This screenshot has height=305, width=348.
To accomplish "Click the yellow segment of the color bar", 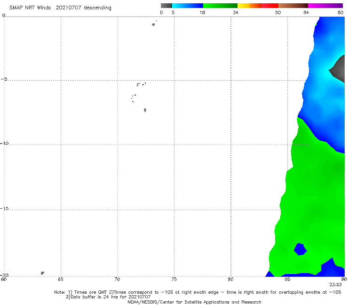I will (244, 6).
